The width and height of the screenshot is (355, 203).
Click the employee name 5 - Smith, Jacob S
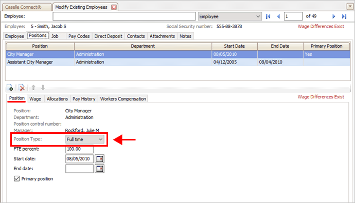click(48, 26)
